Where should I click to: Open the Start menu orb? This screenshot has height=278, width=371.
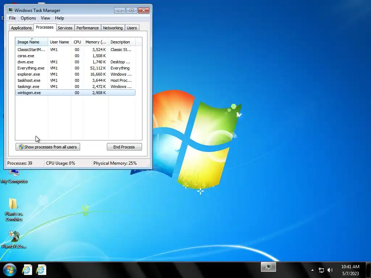[10, 270]
